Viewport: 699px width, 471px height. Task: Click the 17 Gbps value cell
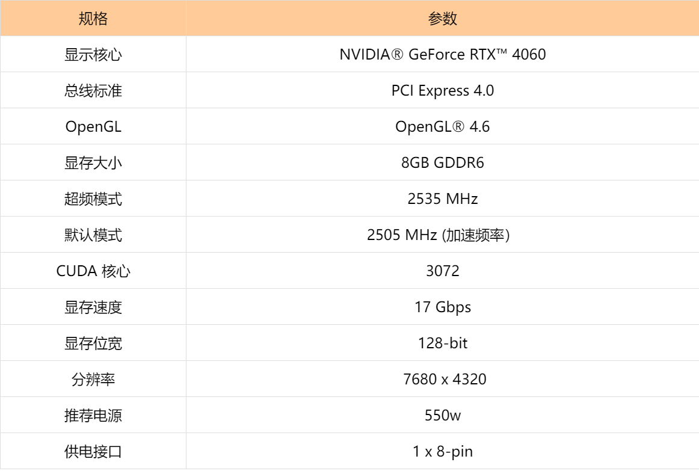pyautogui.click(x=443, y=307)
